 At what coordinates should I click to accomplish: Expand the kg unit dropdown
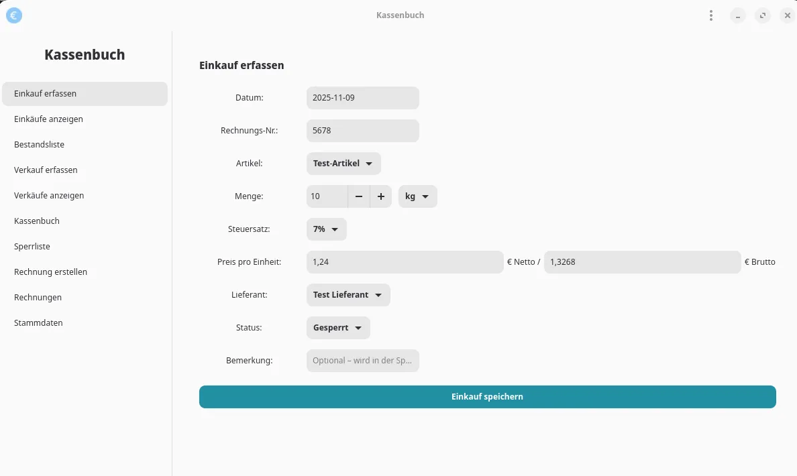click(417, 196)
